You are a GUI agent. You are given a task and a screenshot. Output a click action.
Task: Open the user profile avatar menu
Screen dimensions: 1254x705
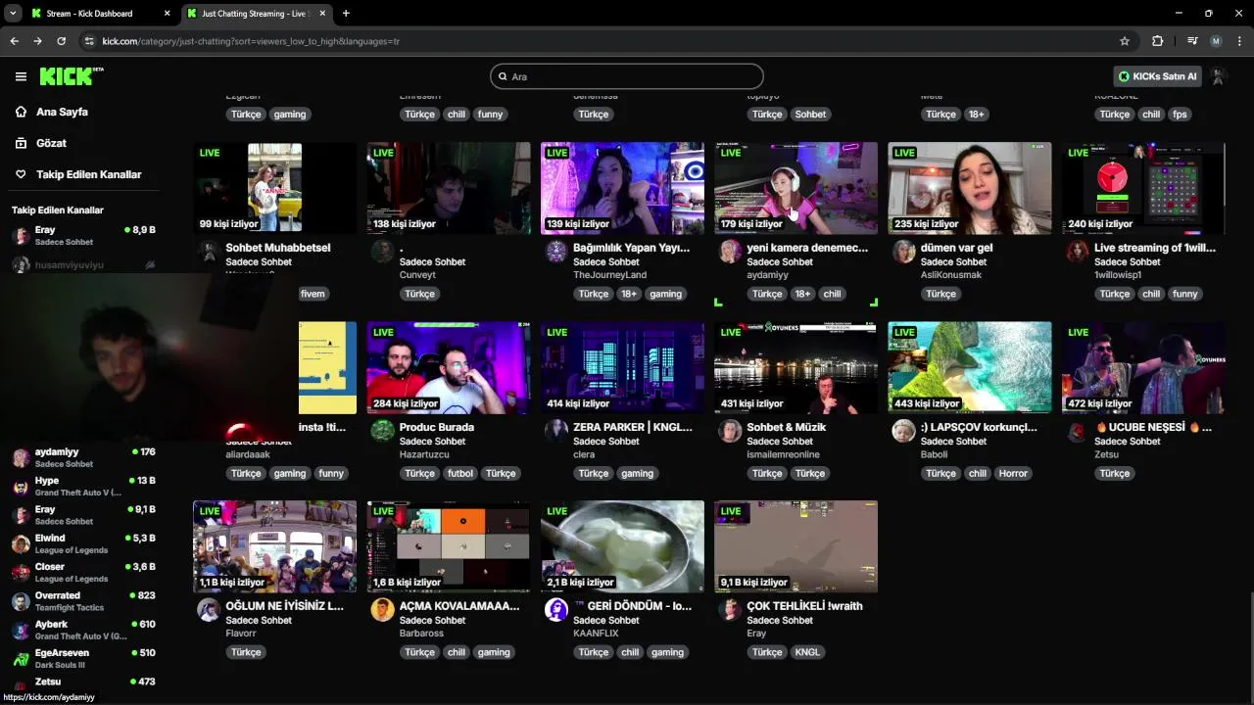(1219, 76)
